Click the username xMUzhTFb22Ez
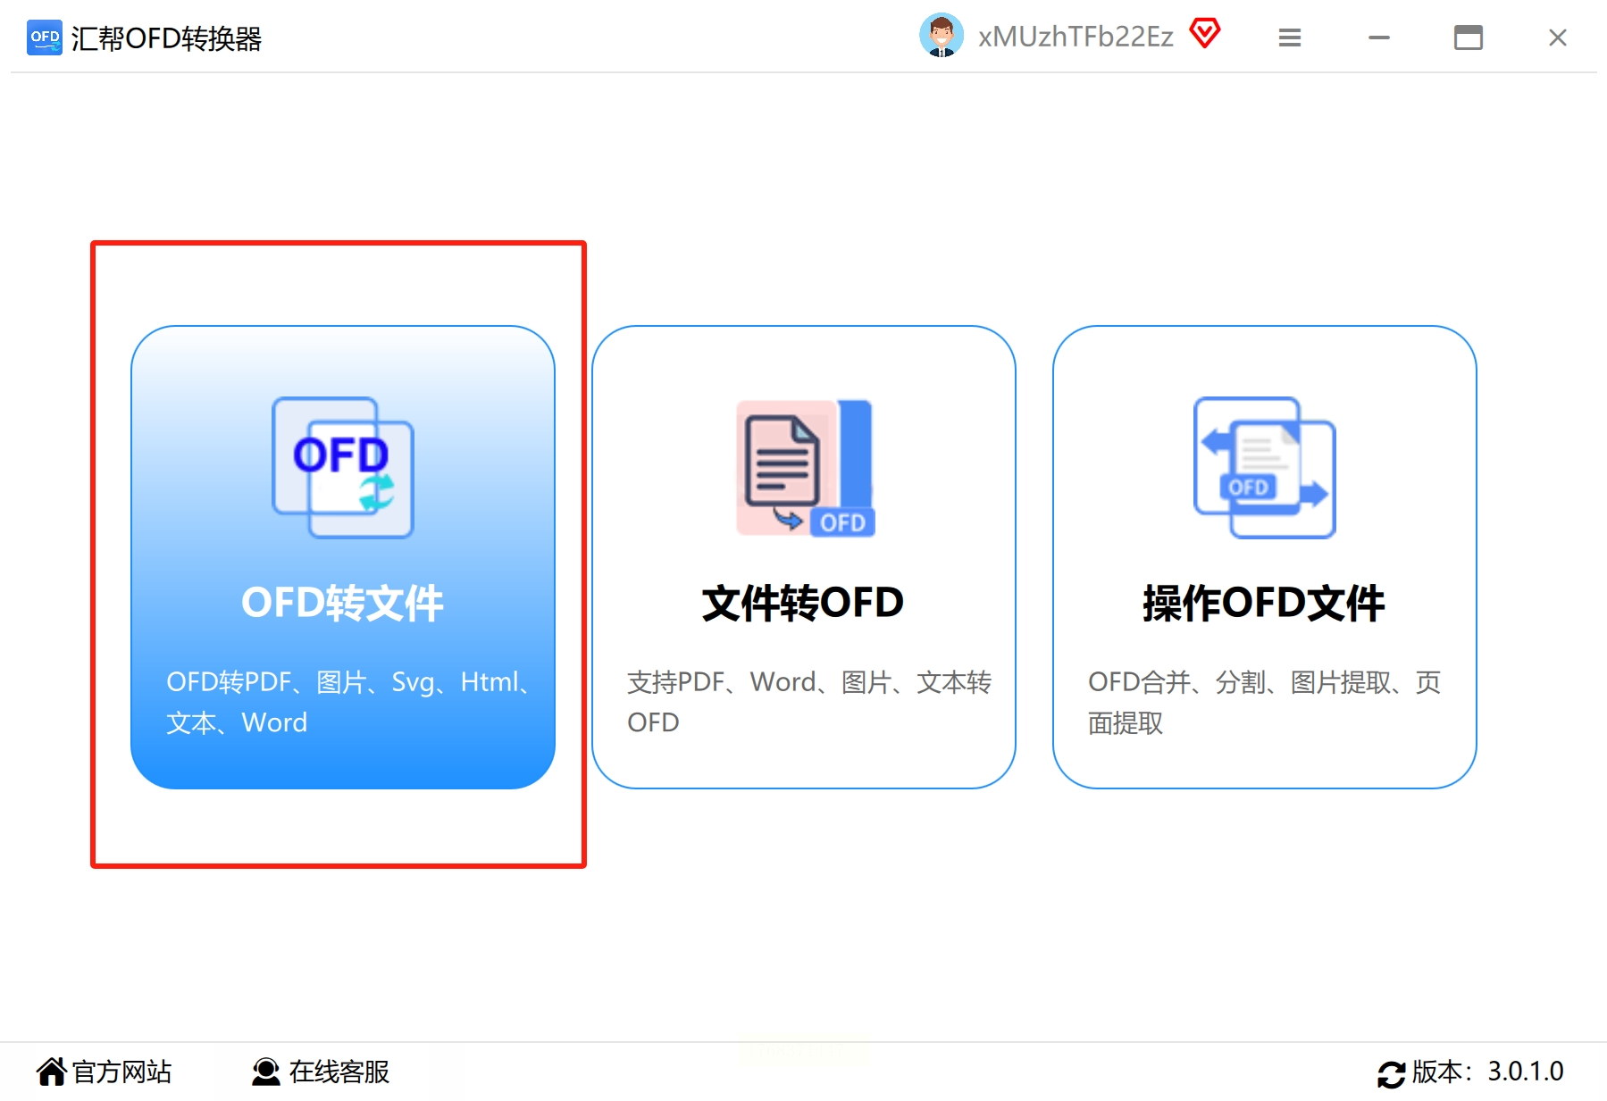Viewport: 1607px width, 1101px height. 1075,36
